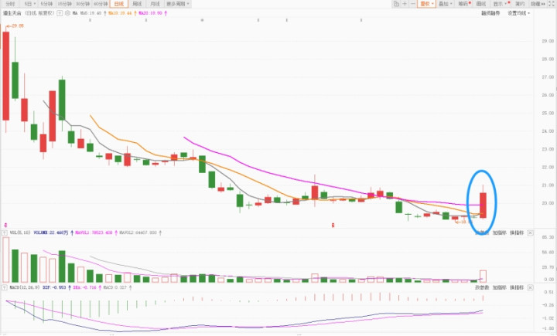This screenshot has height=336, width=557.
Task: Close the VOL indicator panel
Action: click(530, 233)
